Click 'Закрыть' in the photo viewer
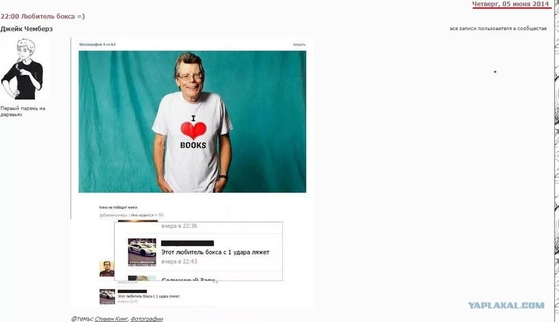This screenshot has width=559, height=322. (299, 45)
